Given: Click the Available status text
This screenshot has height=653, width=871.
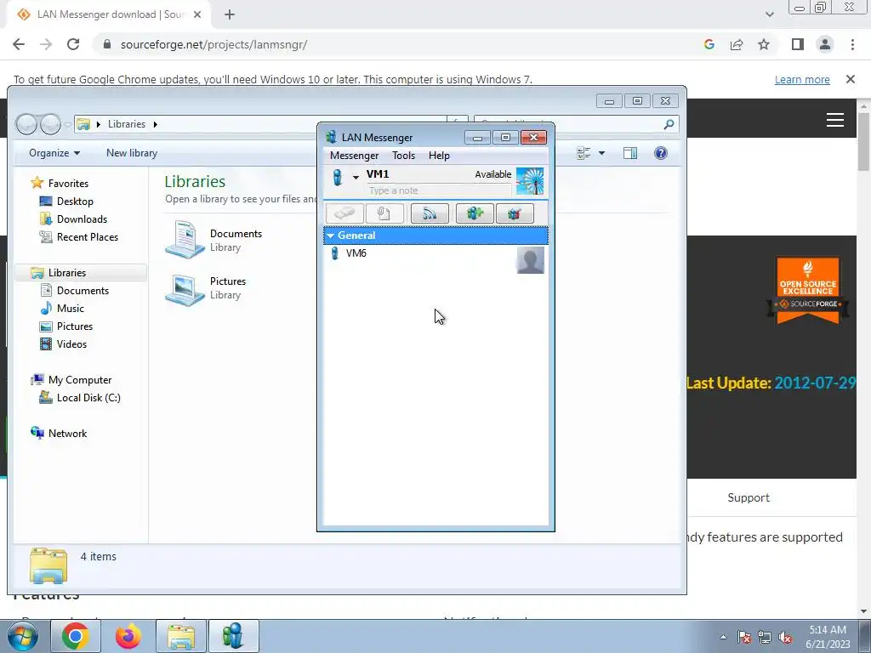Looking at the screenshot, I should [x=492, y=174].
